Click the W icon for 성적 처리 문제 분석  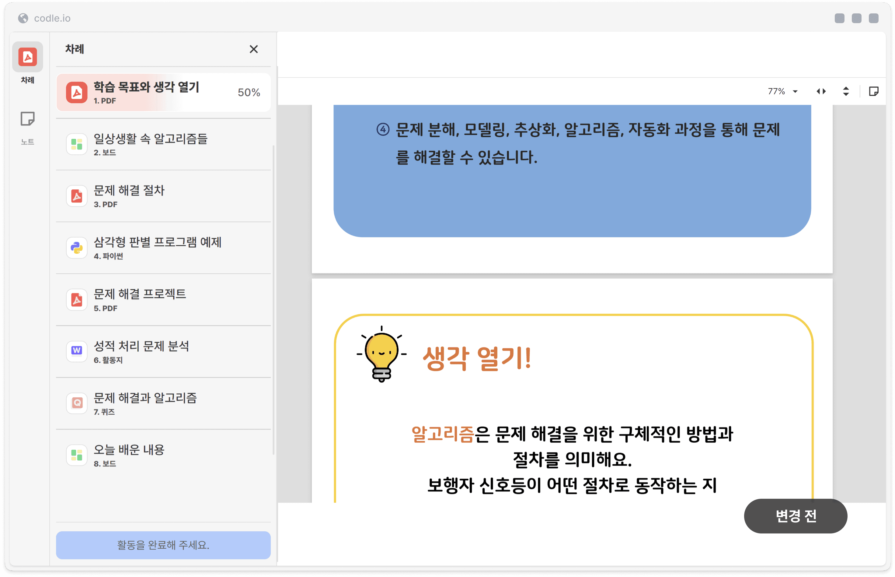tap(77, 351)
